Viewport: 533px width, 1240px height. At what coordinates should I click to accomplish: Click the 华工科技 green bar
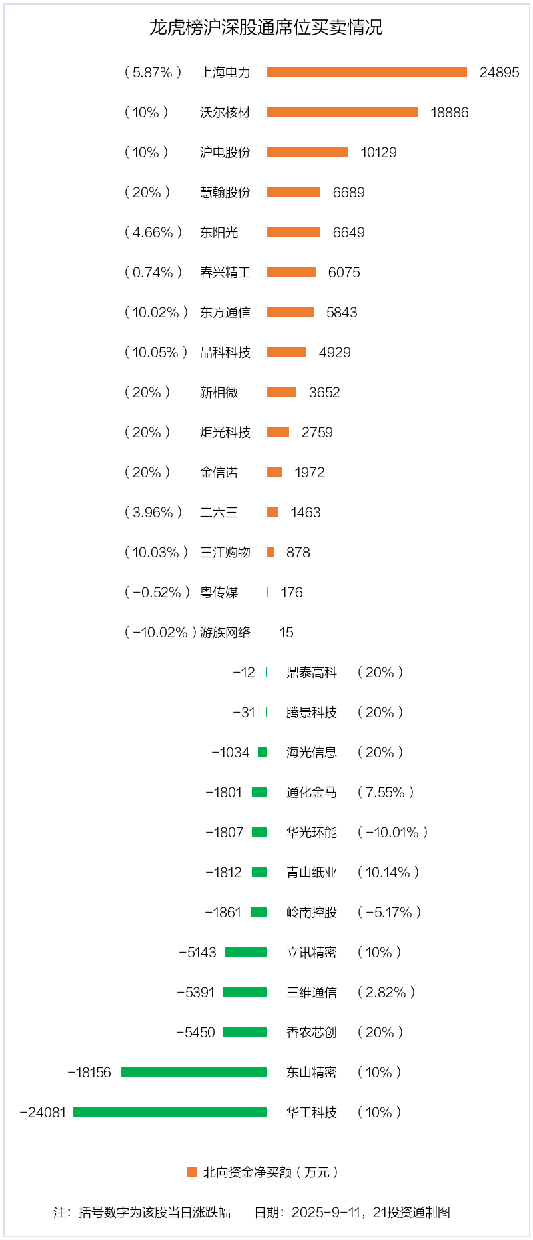coord(170,1112)
